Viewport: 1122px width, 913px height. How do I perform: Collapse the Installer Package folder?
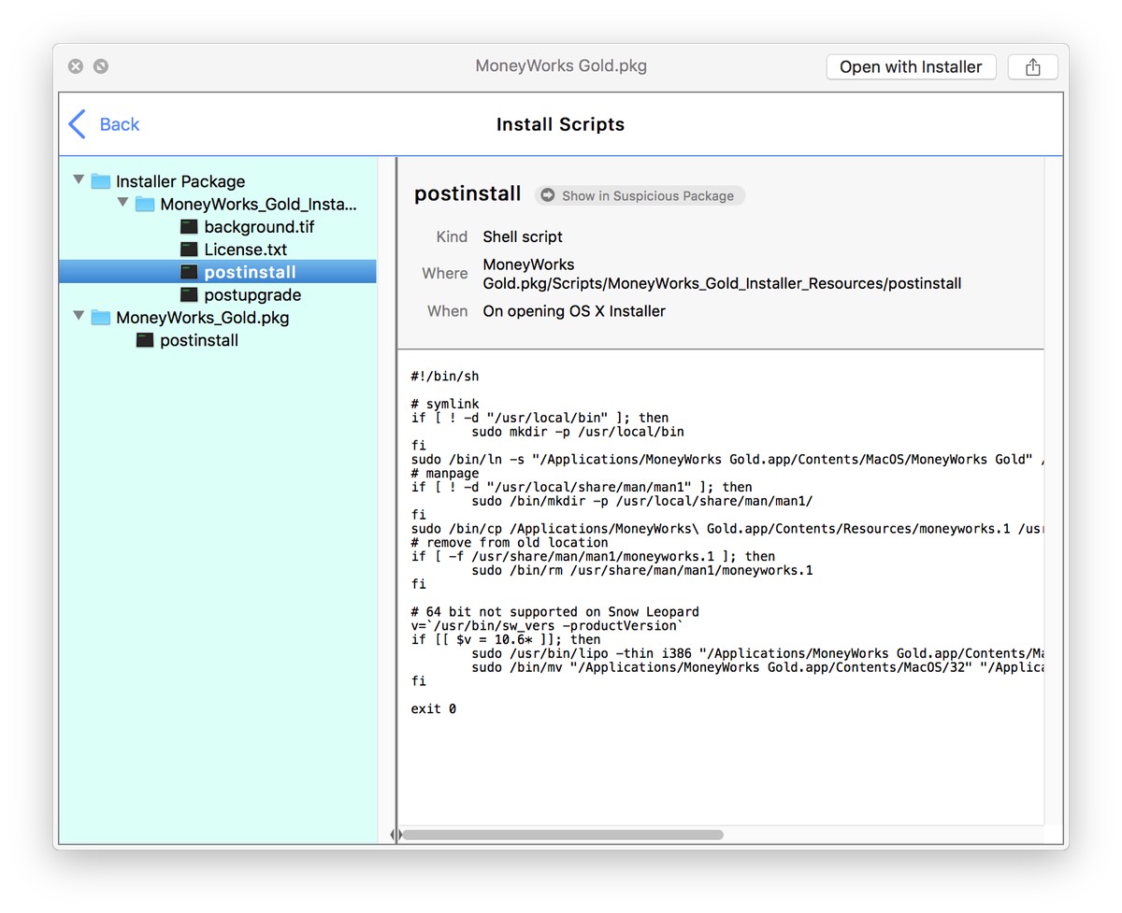(x=79, y=179)
